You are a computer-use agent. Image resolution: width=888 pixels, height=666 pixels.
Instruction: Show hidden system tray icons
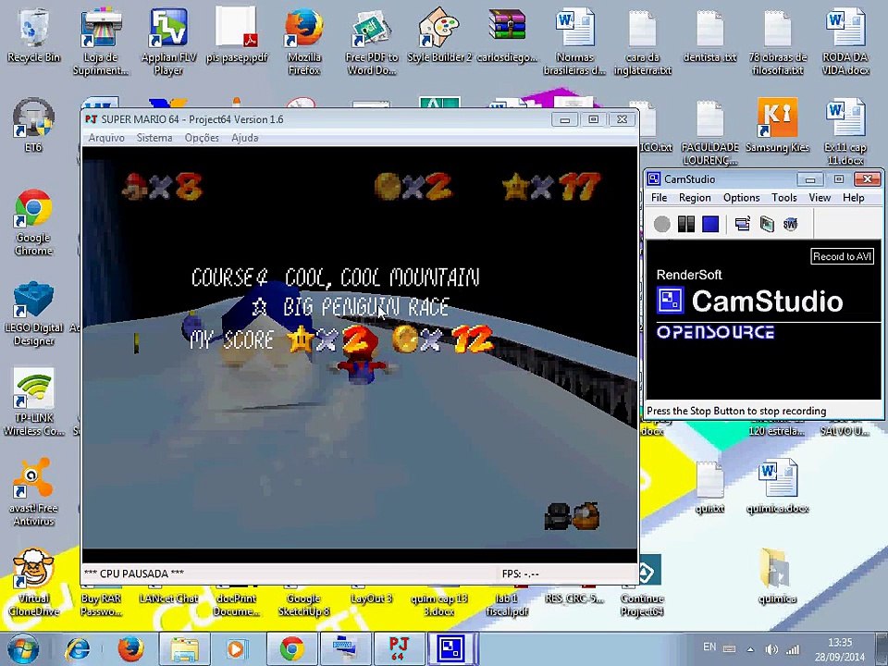click(x=750, y=649)
